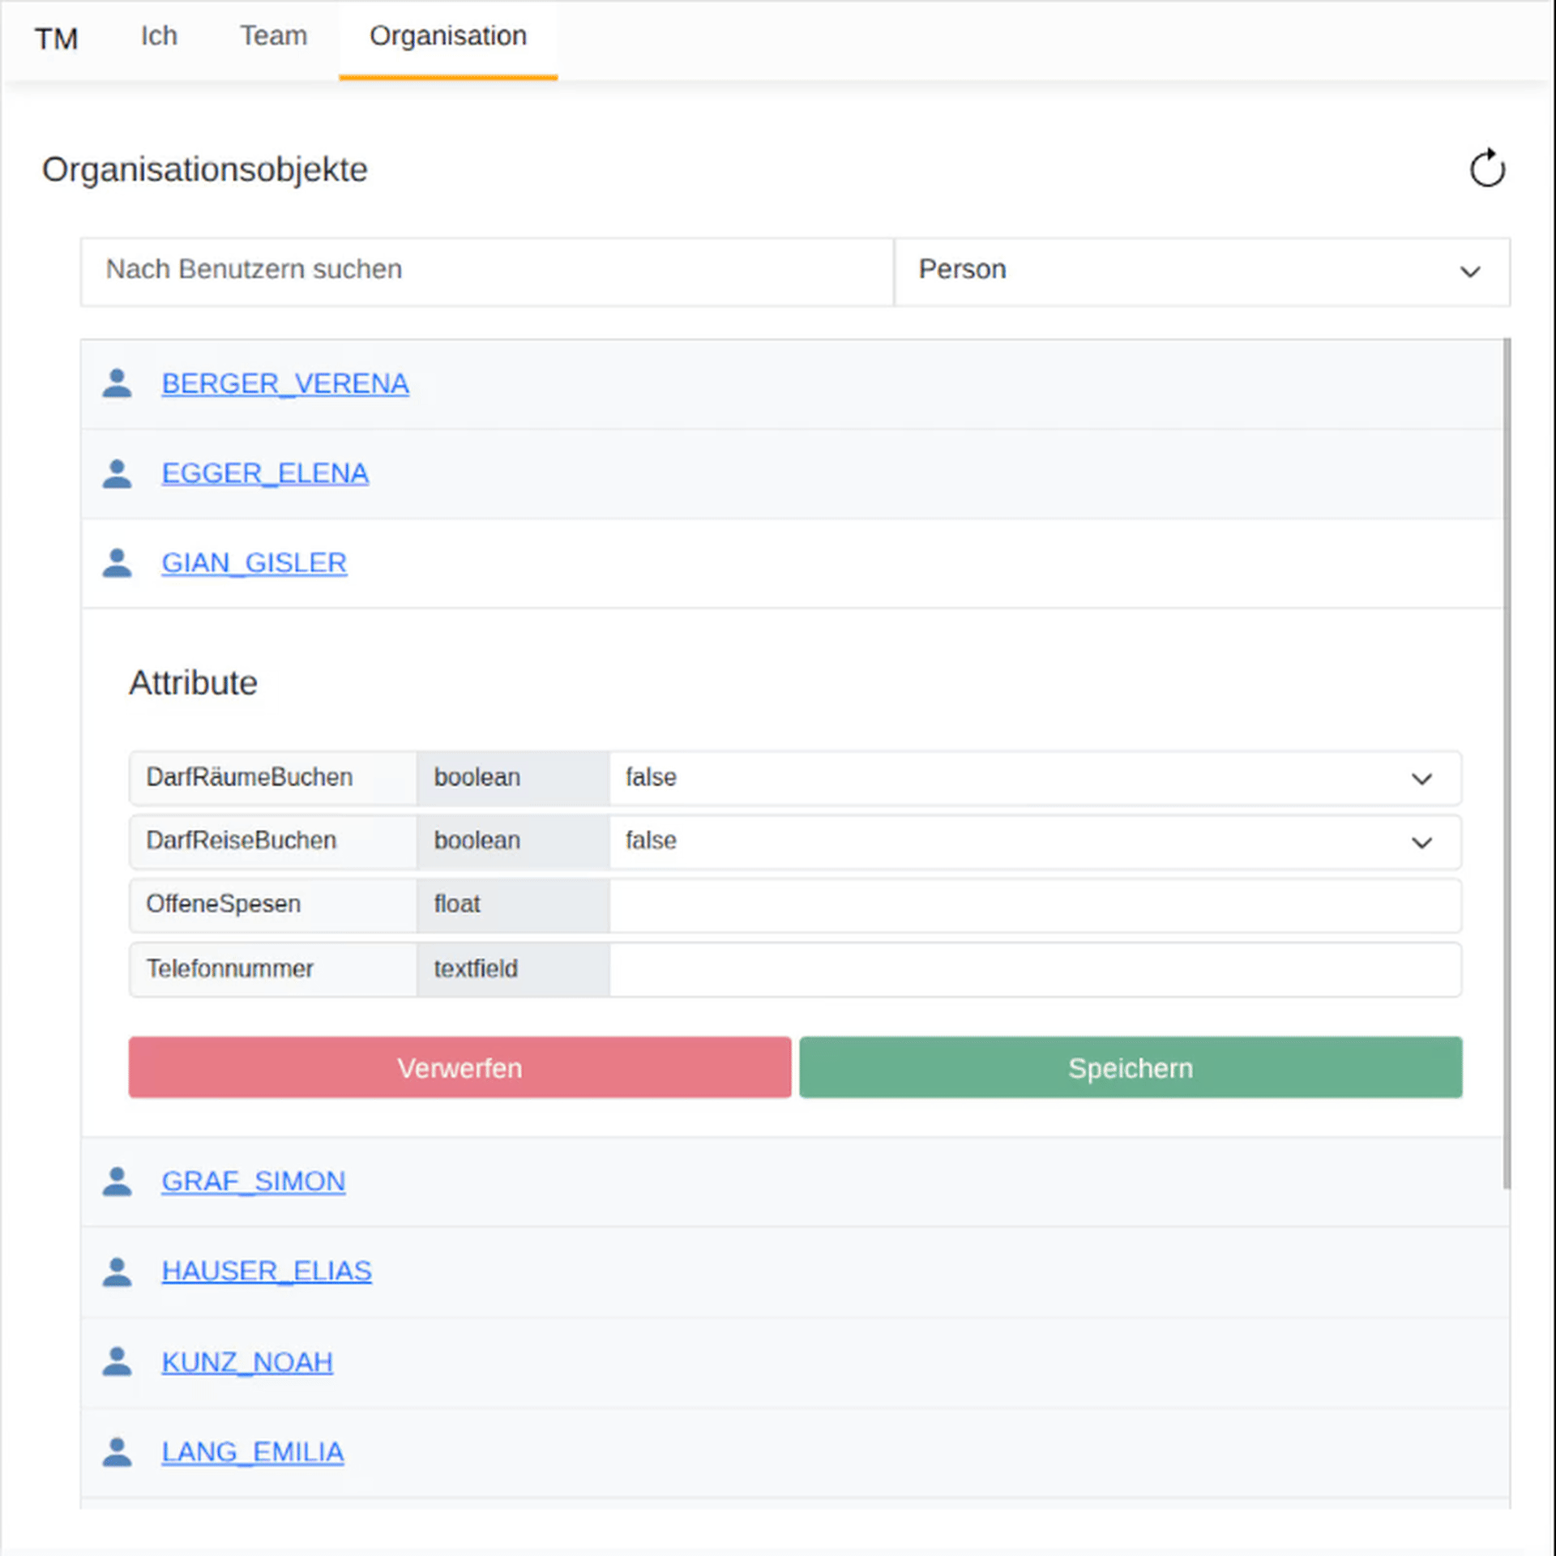This screenshot has width=1556, height=1556.
Task: Click the person icon next to HAUSER_ELIAS
Action: pos(117,1271)
